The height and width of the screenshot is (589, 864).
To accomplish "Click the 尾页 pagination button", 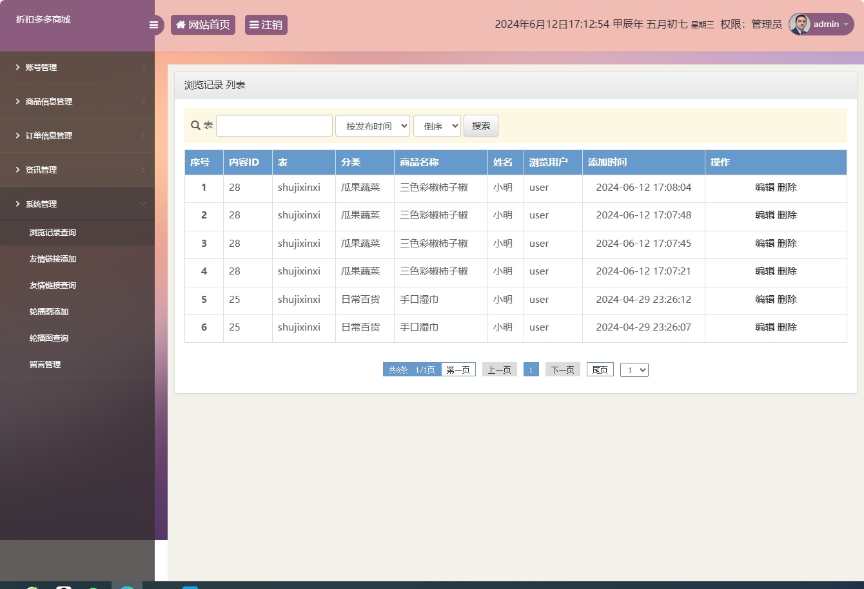I will click(x=599, y=369).
